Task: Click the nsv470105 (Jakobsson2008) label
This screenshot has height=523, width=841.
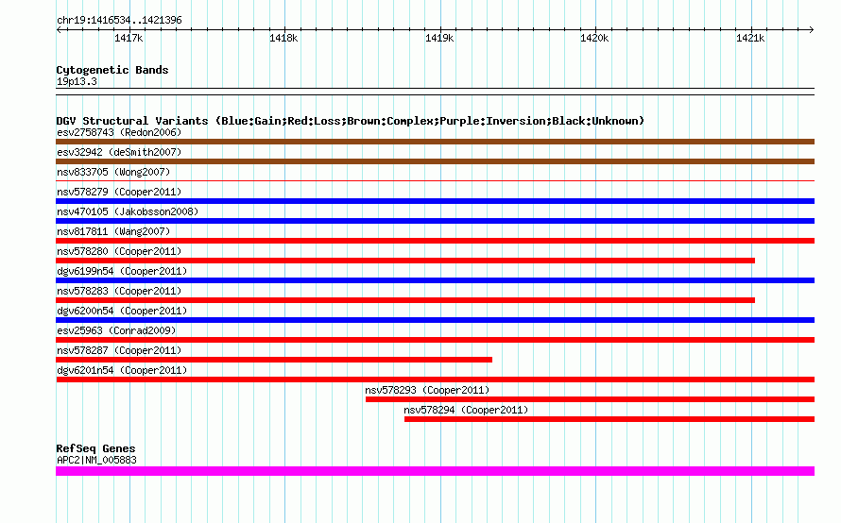Action: coord(128,211)
